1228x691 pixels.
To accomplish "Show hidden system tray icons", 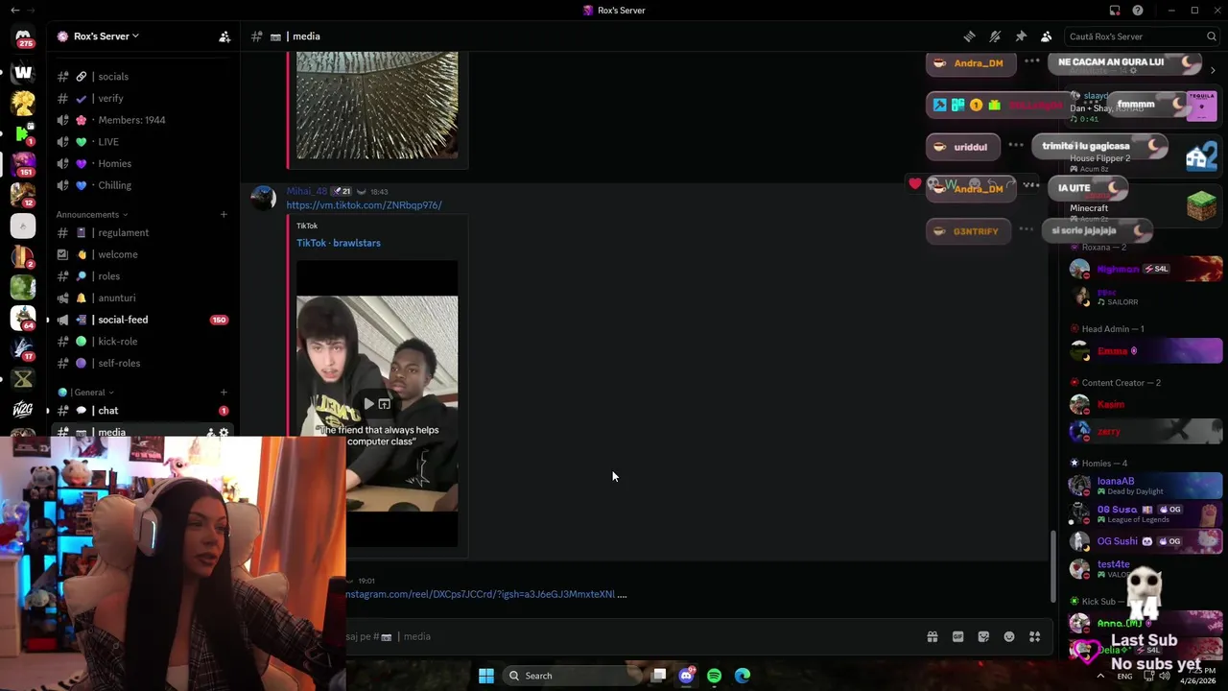I will pos(1099,676).
